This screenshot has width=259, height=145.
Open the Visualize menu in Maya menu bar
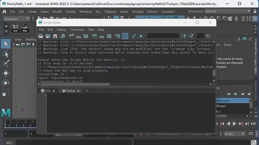(138, 12)
